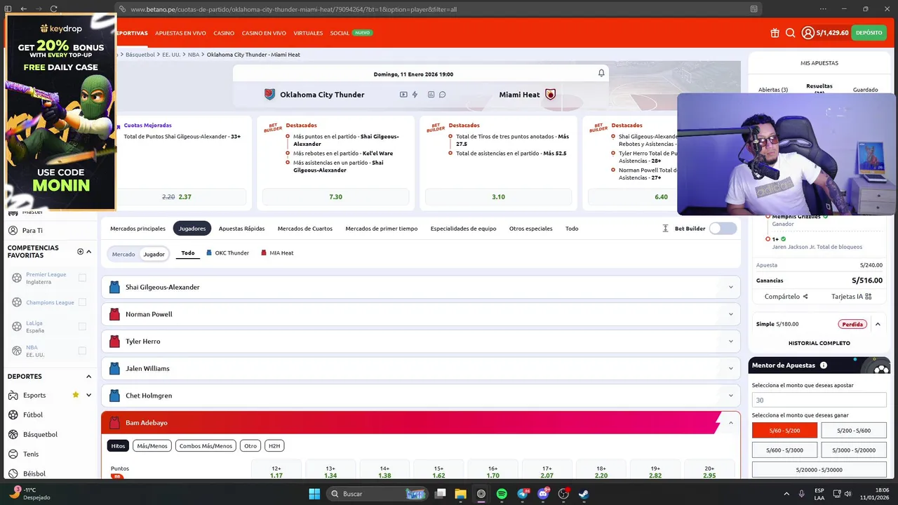Switch grouping to Mercado

coord(123,254)
